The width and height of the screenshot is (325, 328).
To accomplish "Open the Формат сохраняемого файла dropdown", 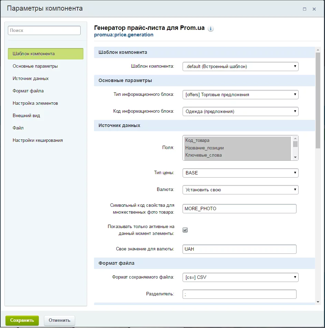I will coord(240,277).
